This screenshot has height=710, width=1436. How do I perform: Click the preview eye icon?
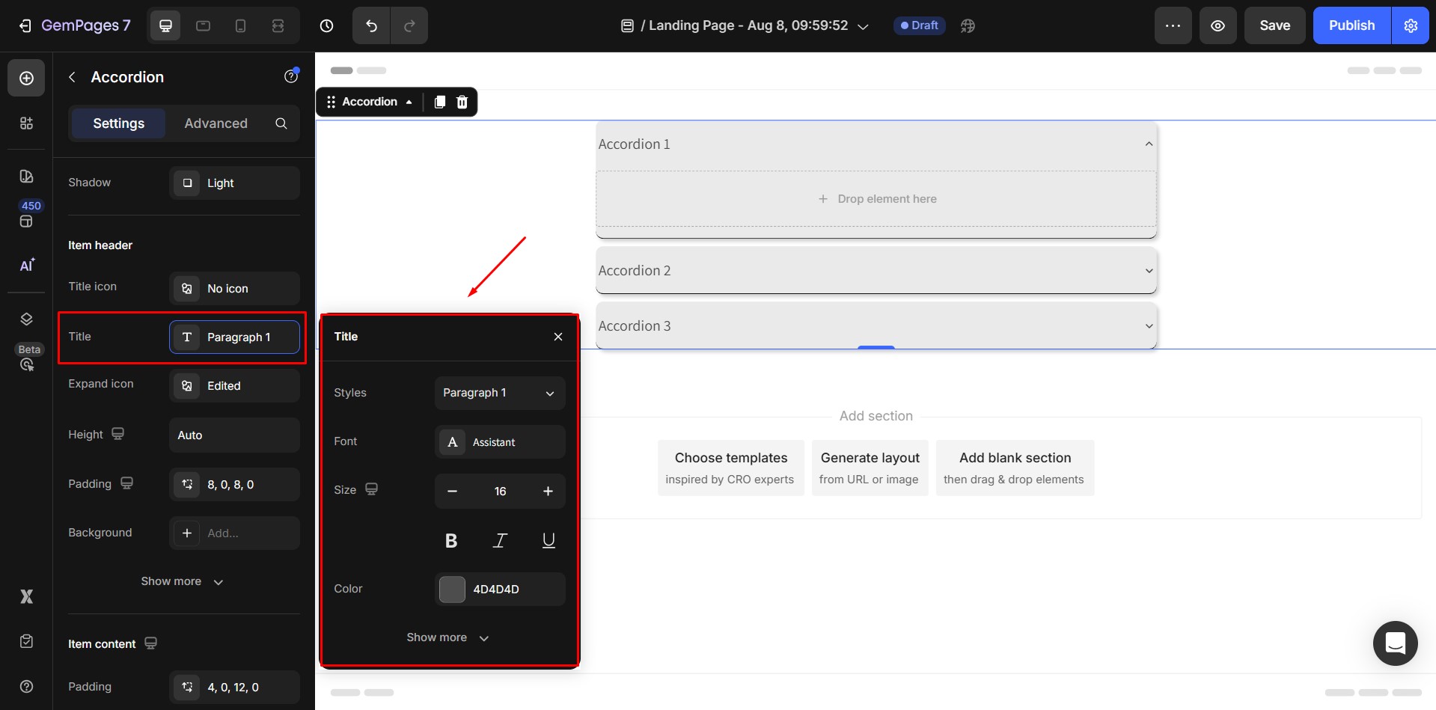[1217, 25]
